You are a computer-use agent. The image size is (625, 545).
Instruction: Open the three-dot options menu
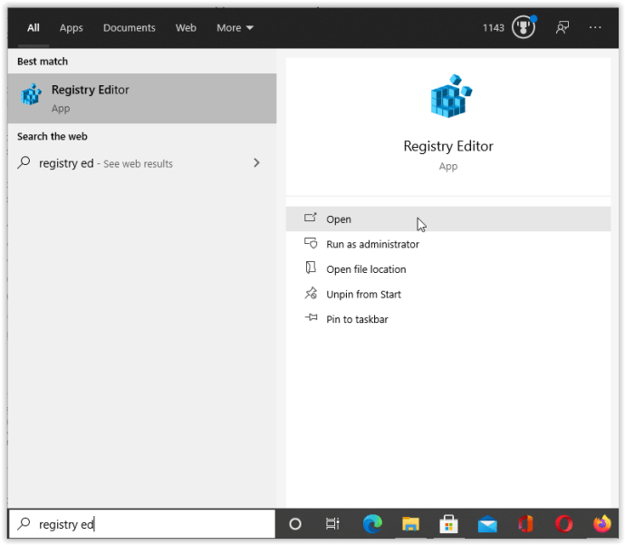pyautogui.click(x=595, y=27)
